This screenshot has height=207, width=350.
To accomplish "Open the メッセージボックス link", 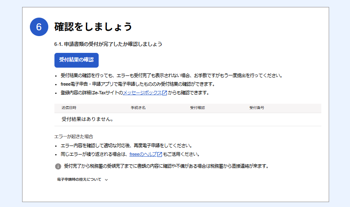I will tap(142, 93).
